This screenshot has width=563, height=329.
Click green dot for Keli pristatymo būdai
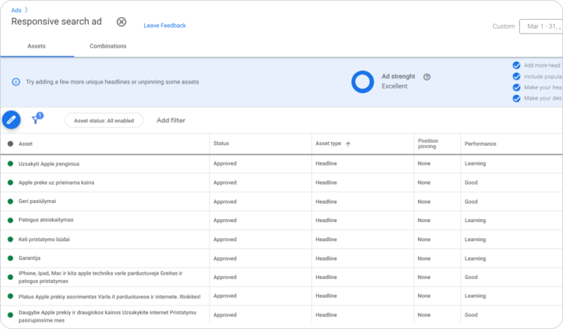point(10,240)
